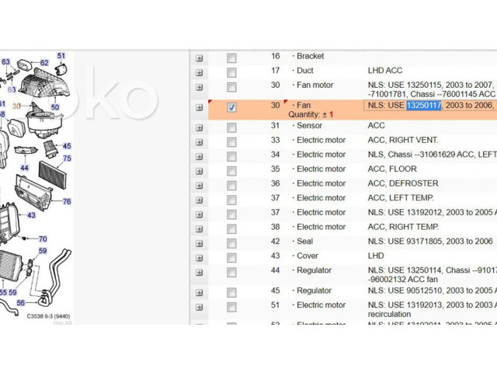497x373 pixels.
Task: Click callout 50 in the diagram
Action: click(54, 107)
